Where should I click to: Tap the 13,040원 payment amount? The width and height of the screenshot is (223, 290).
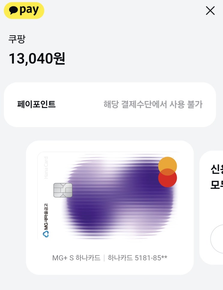37,59
